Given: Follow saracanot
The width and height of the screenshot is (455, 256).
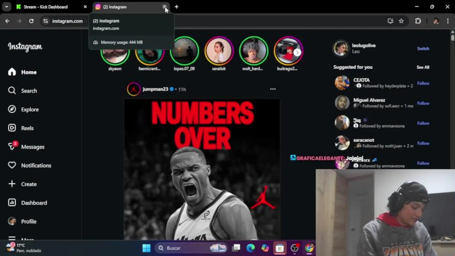Looking at the screenshot, I should (x=423, y=143).
